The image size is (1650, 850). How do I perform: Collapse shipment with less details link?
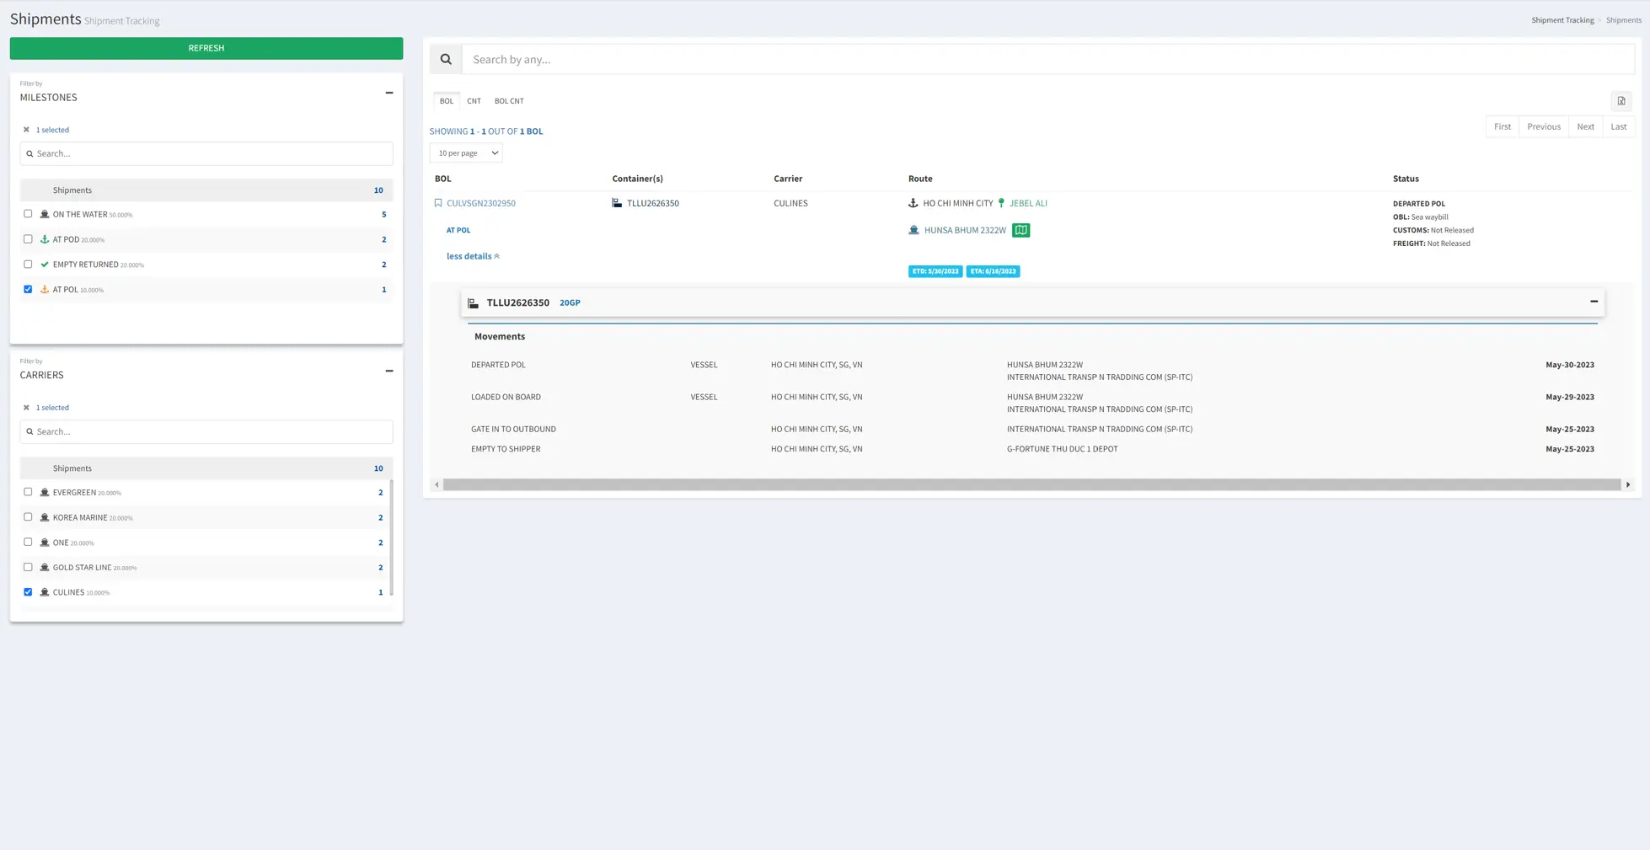[473, 256]
